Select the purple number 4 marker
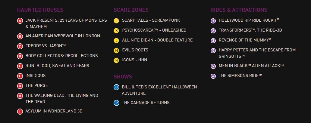The height and width of the screenshot is (123, 311). click(213, 51)
